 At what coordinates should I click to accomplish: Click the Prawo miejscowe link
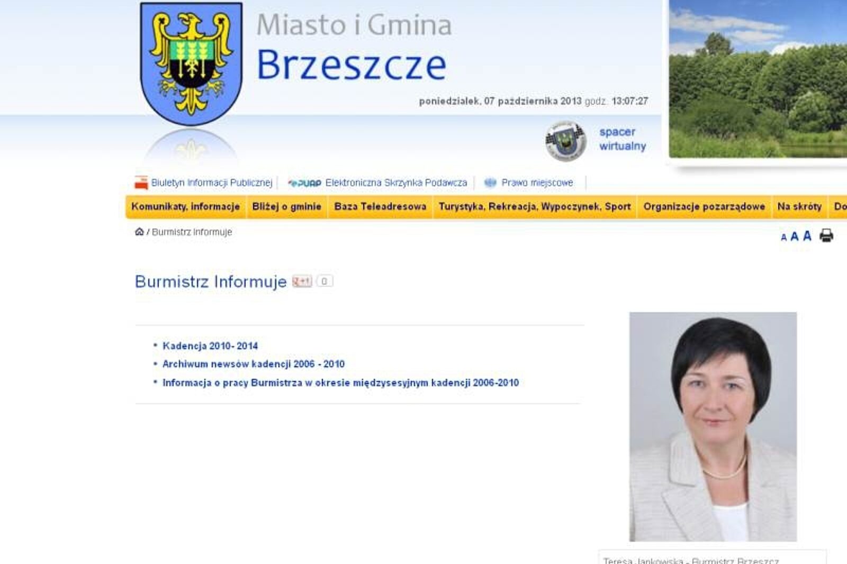click(x=537, y=183)
